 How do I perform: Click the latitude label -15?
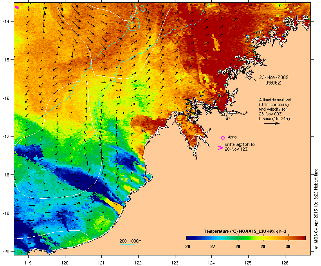5,60
